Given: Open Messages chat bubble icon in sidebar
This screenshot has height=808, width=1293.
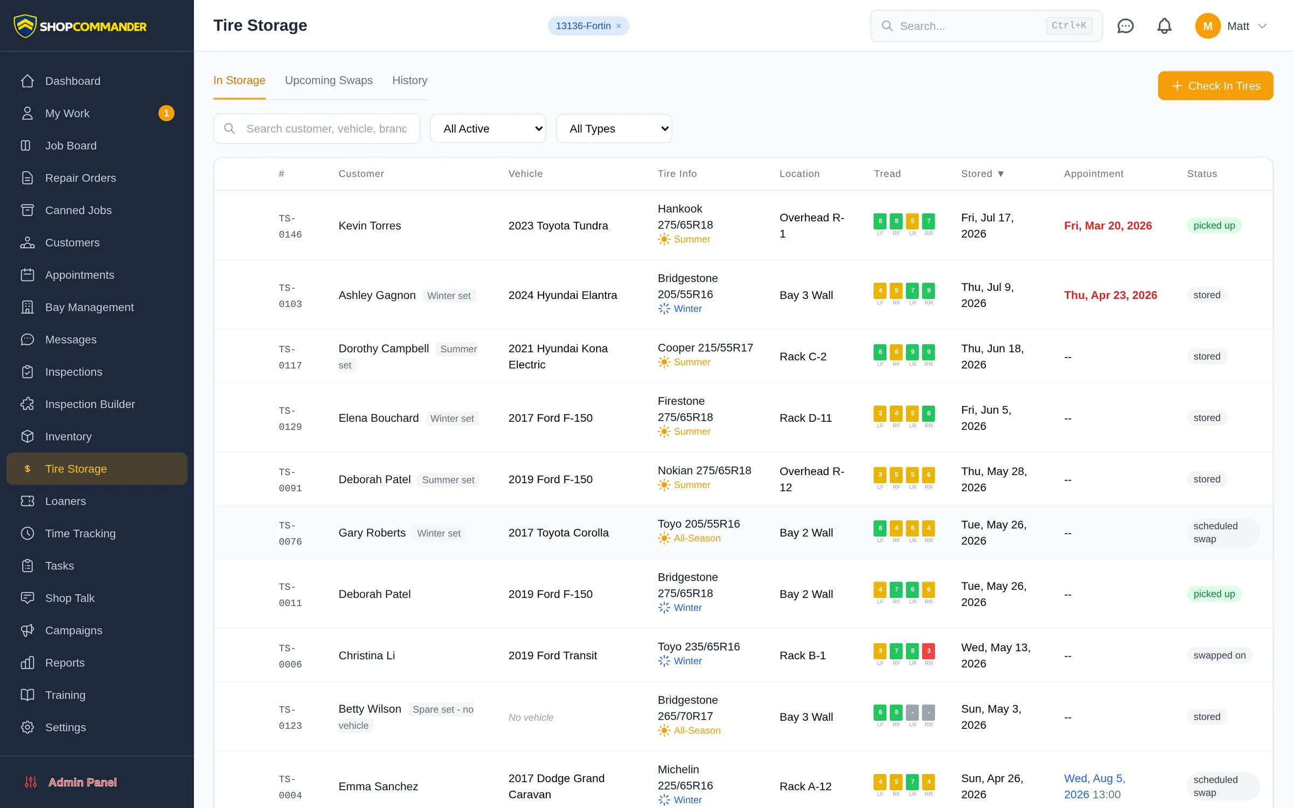Looking at the screenshot, I should point(27,339).
